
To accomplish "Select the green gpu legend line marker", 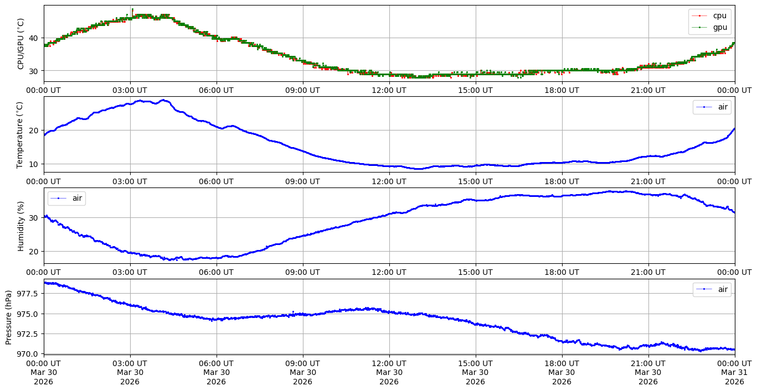I will (x=700, y=27).
